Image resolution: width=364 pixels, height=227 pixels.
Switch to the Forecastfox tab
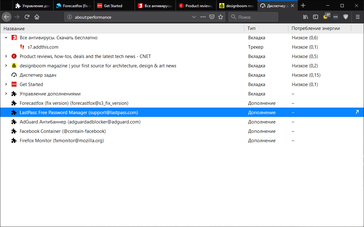tap(74, 6)
